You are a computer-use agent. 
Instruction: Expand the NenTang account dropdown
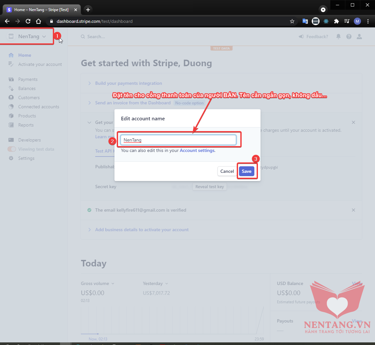click(x=28, y=37)
